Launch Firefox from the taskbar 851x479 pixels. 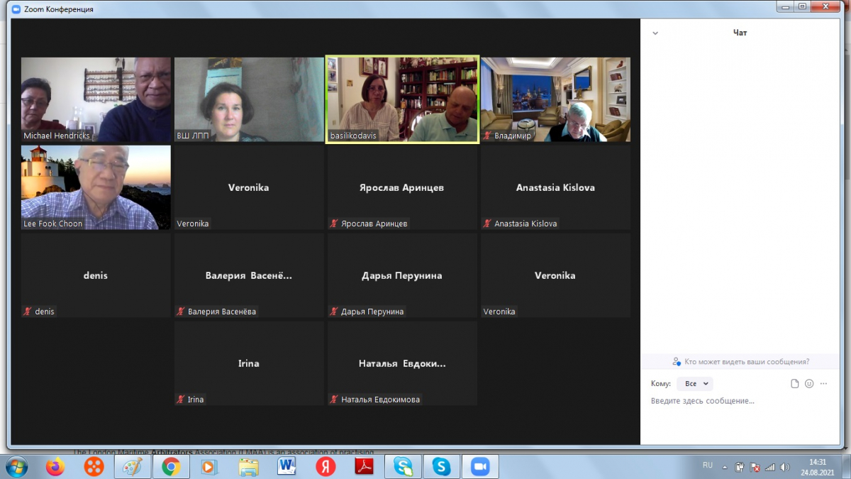pyautogui.click(x=55, y=467)
